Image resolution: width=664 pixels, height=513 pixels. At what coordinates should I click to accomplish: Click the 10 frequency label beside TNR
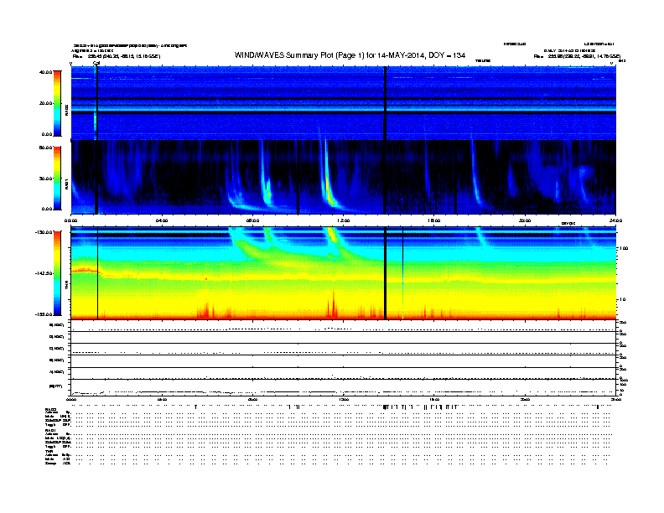625,299
